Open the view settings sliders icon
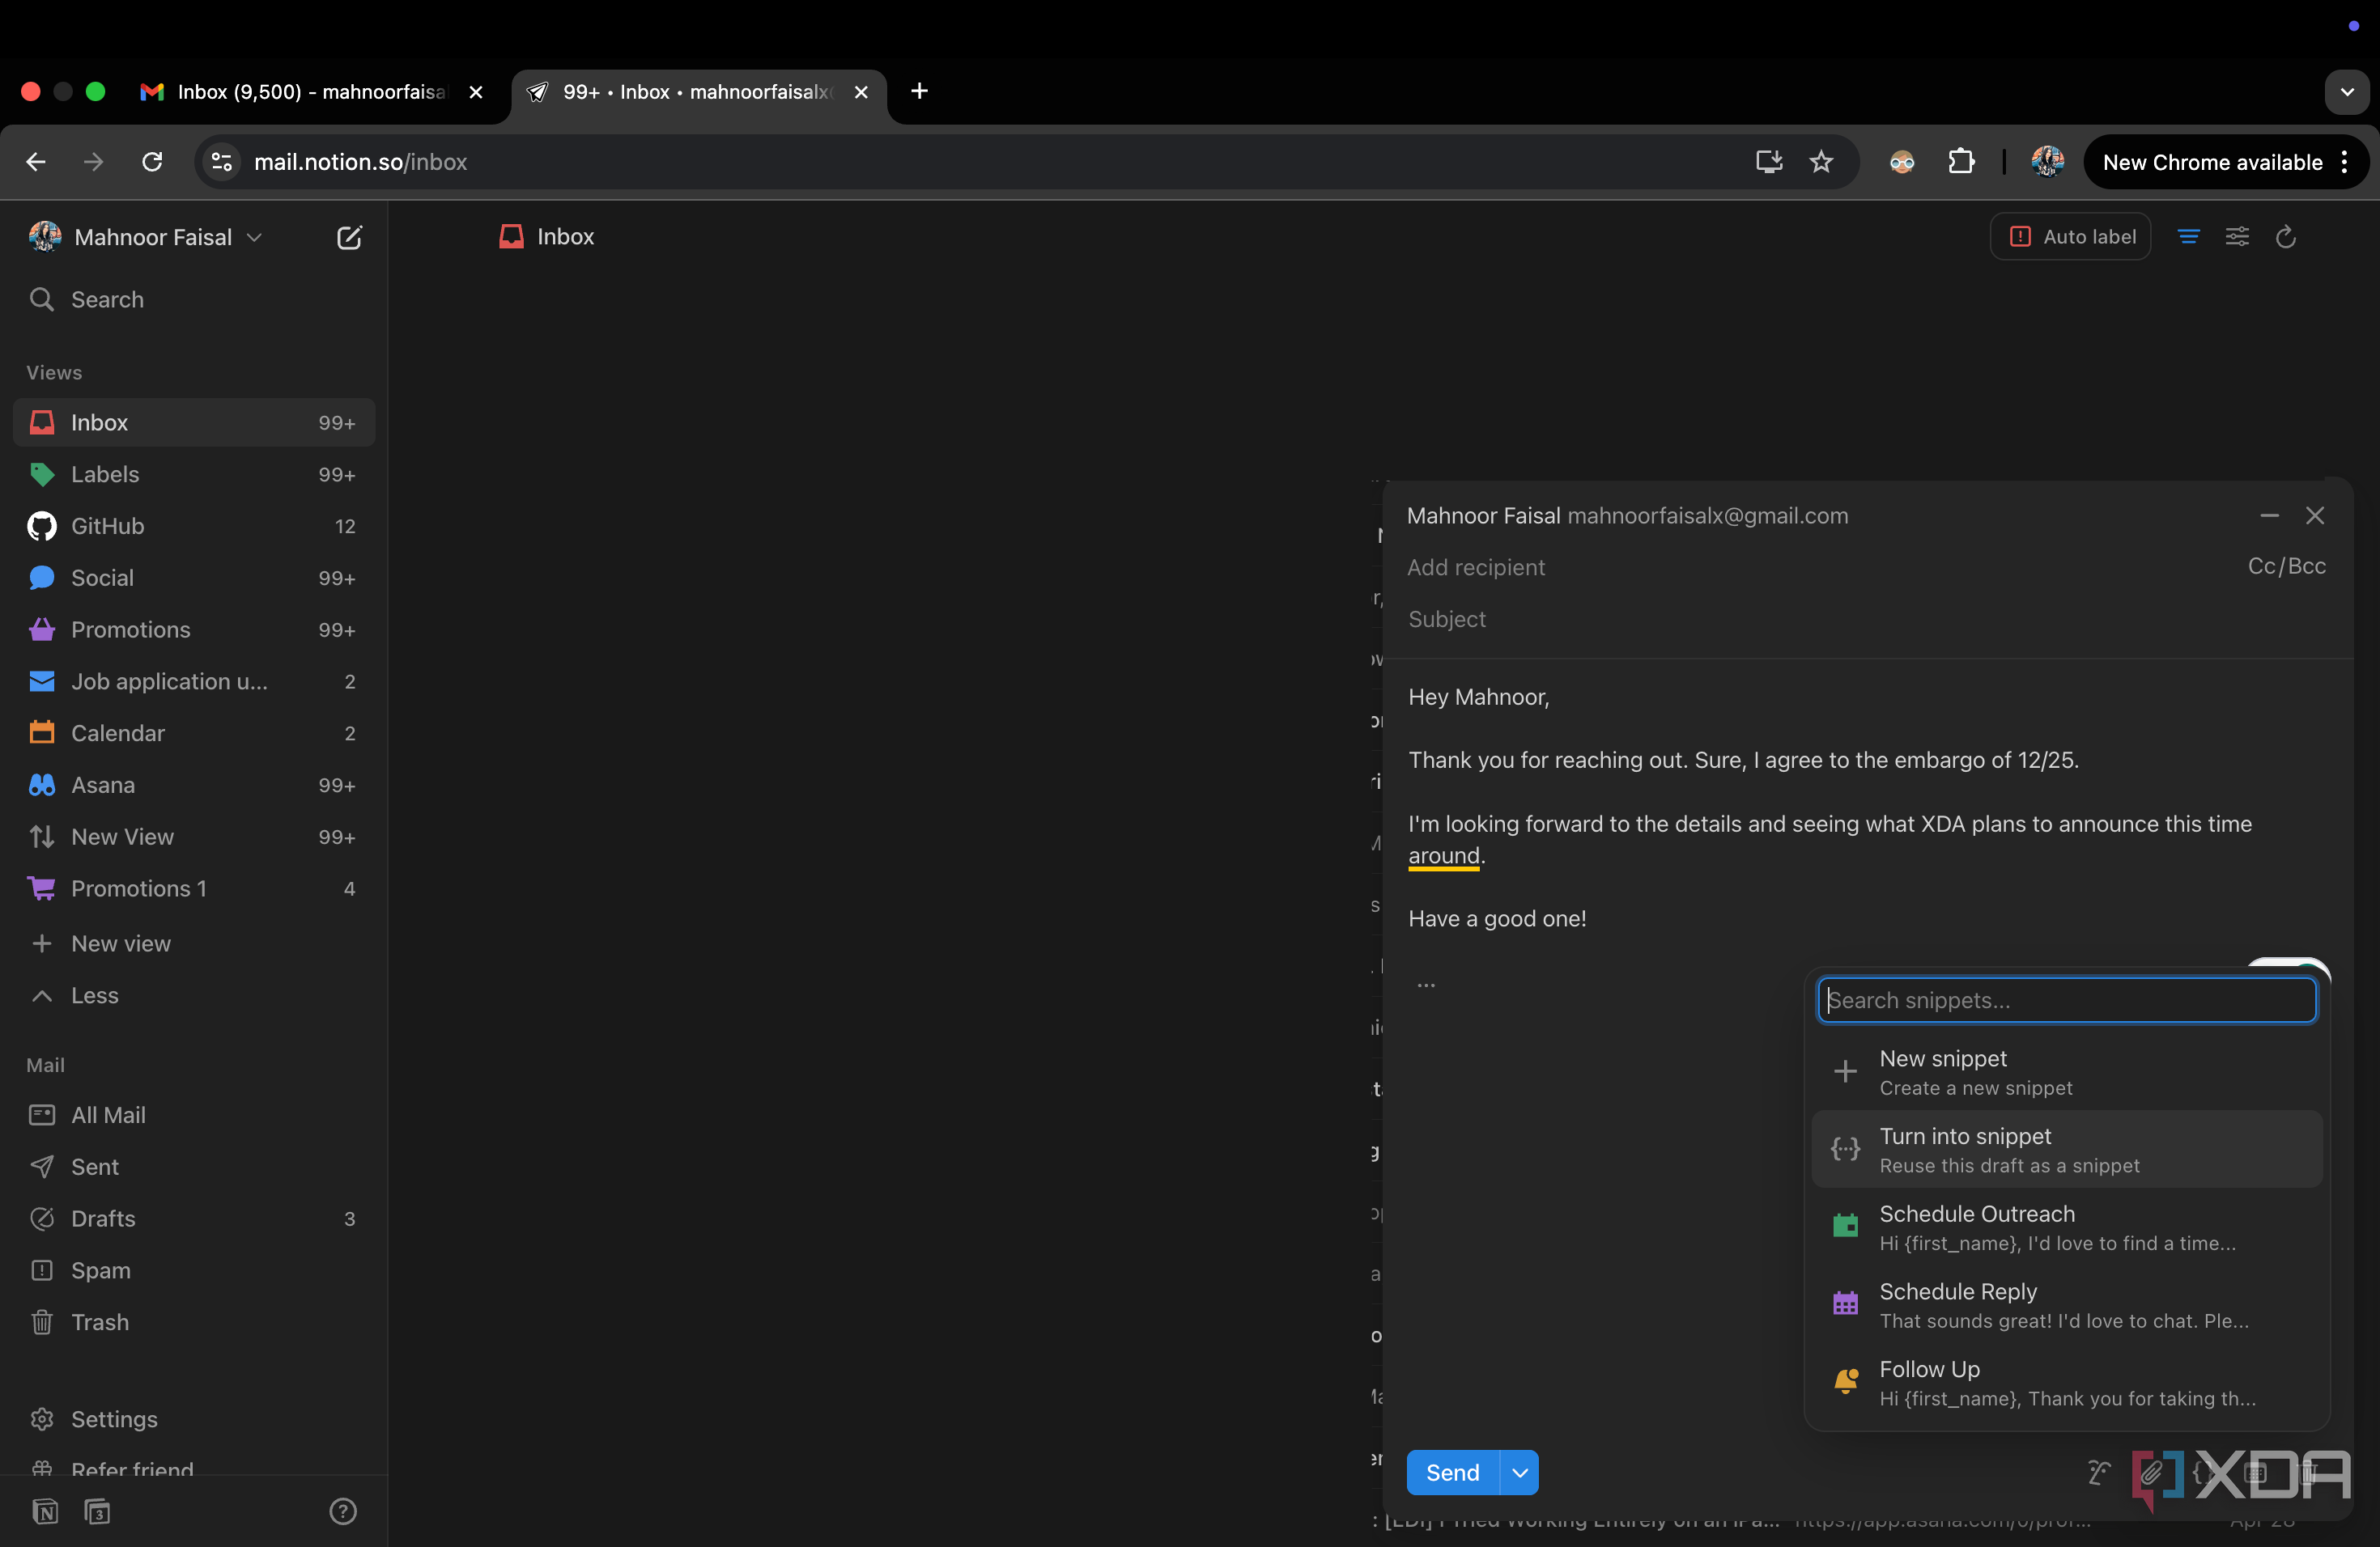Viewport: 2380px width, 1547px height. tap(2237, 237)
